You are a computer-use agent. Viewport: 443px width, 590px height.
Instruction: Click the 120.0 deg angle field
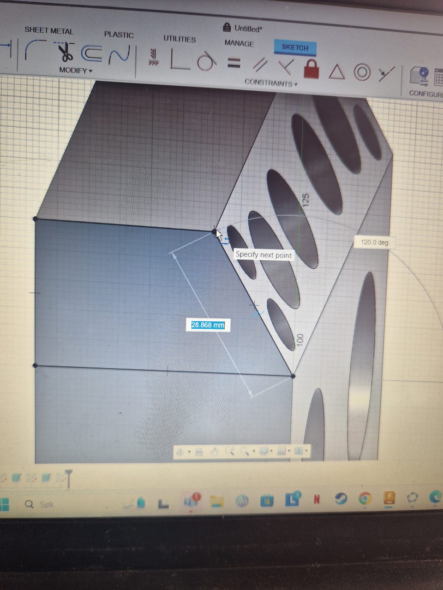click(374, 242)
